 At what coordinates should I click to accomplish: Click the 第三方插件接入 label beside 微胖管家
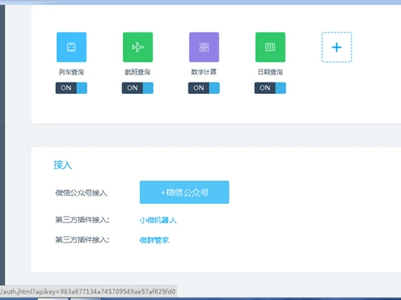(82, 239)
